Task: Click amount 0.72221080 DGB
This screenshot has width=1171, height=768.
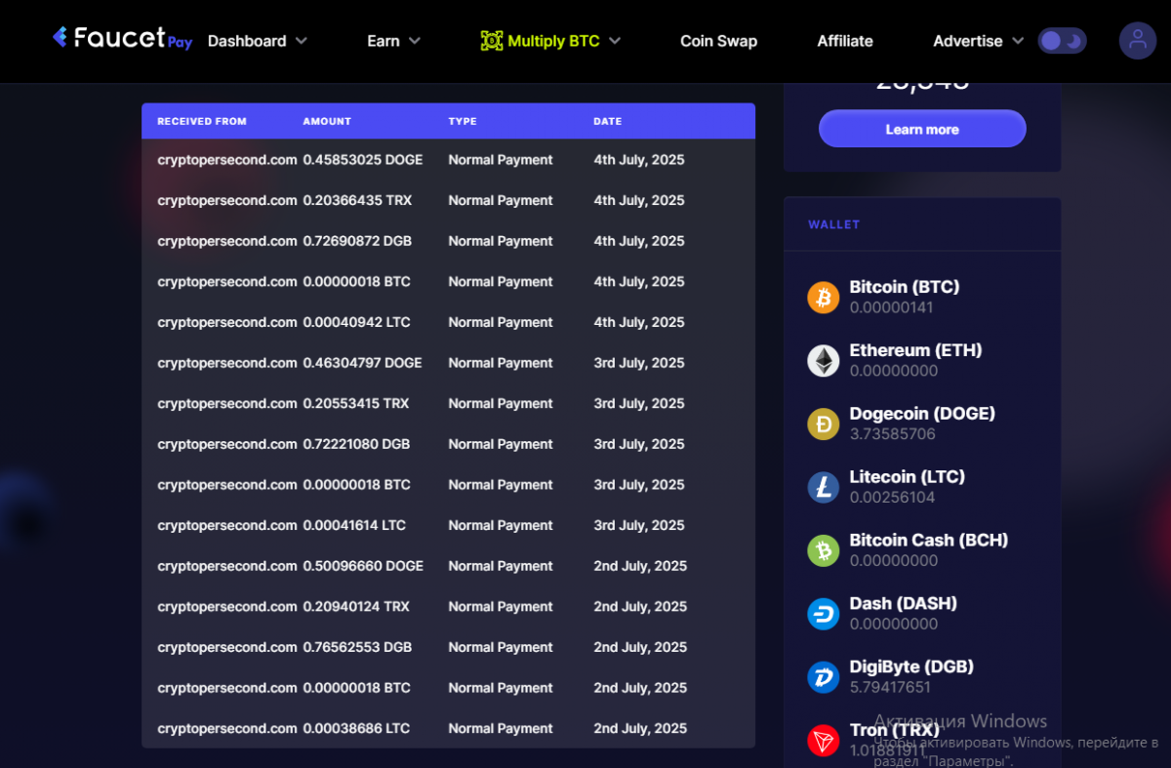Action: 356,444
